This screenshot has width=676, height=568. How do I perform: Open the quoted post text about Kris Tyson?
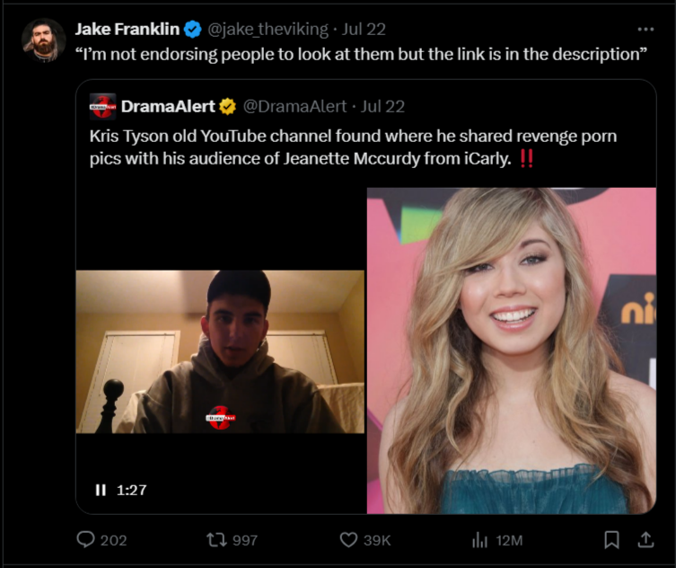[x=354, y=147]
